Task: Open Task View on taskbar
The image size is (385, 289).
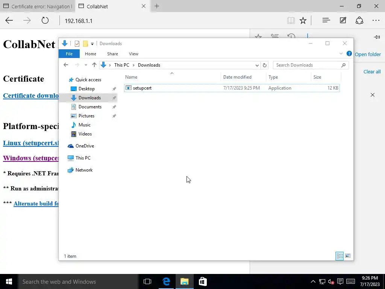Action: [147, 281]
